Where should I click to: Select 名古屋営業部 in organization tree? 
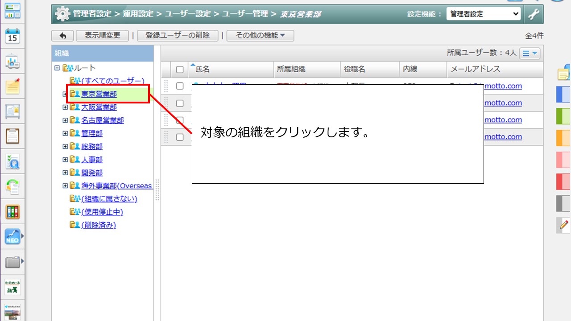click(x=103, y=120)
